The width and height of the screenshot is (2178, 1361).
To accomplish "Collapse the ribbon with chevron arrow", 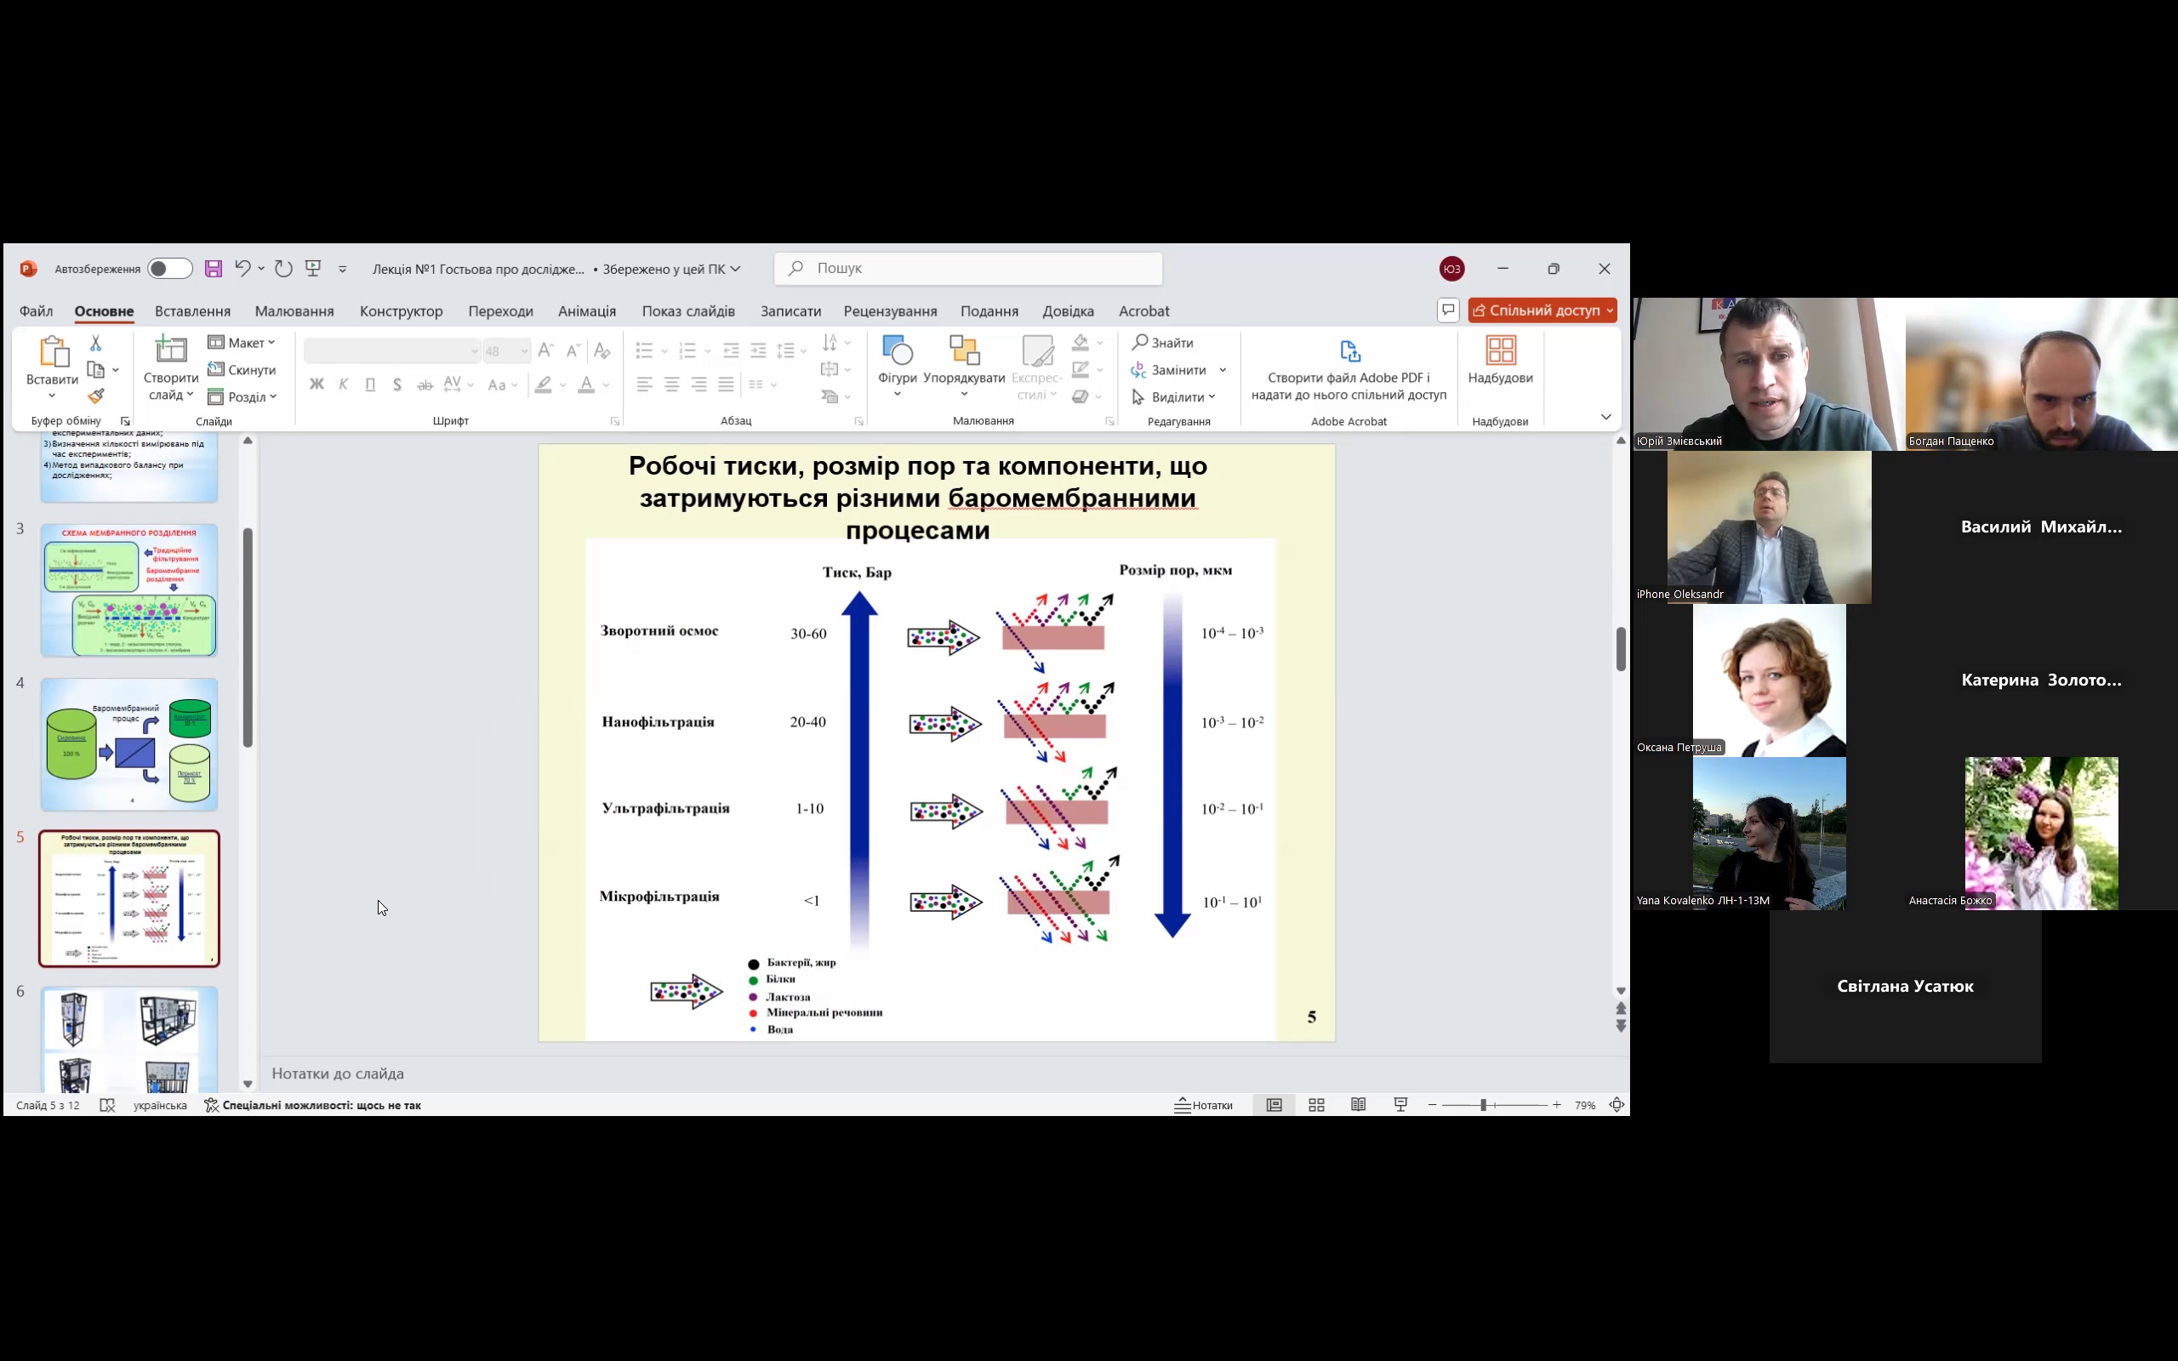I will pyautogui.click(x=1605, y=417).
